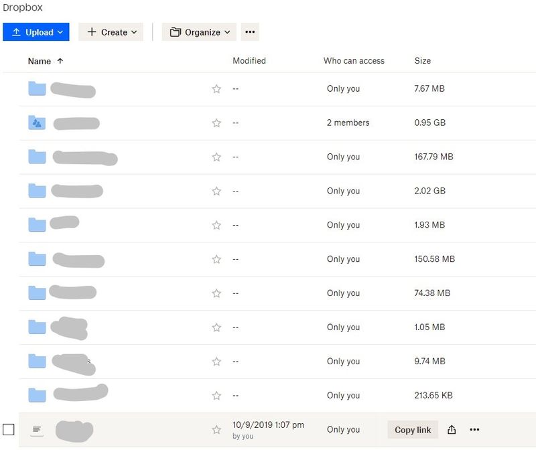Expand the Create dropdown menu

(111, 32)
